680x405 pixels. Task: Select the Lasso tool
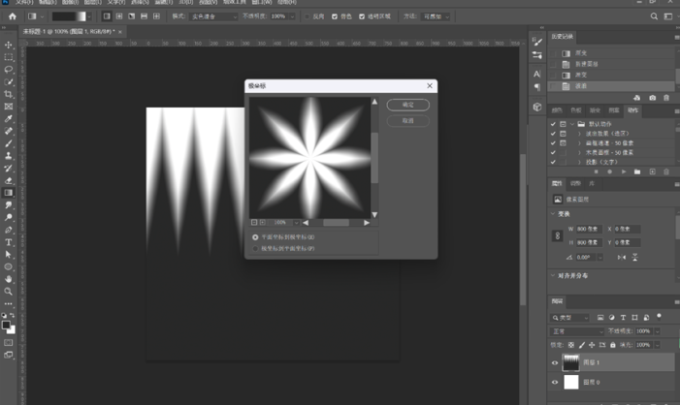click(9, 70)
